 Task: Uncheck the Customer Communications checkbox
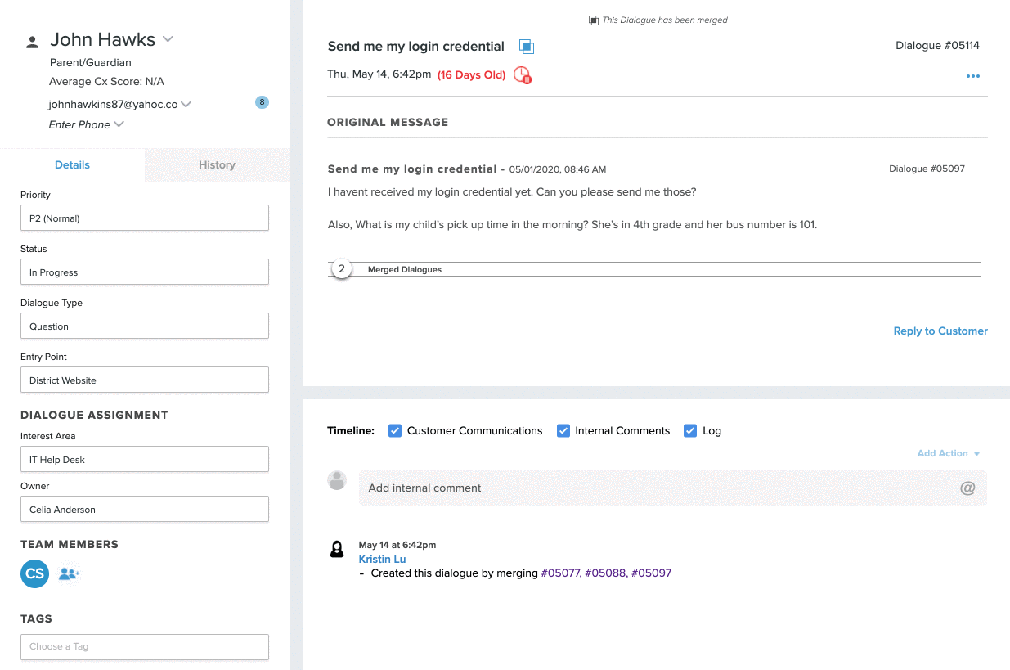pyautogui.click(x=395, y=431)
